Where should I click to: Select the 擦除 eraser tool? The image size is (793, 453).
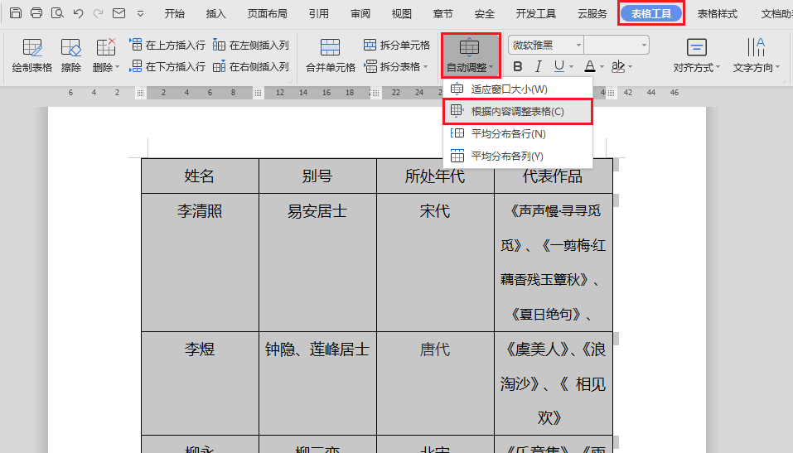(70, 55)
